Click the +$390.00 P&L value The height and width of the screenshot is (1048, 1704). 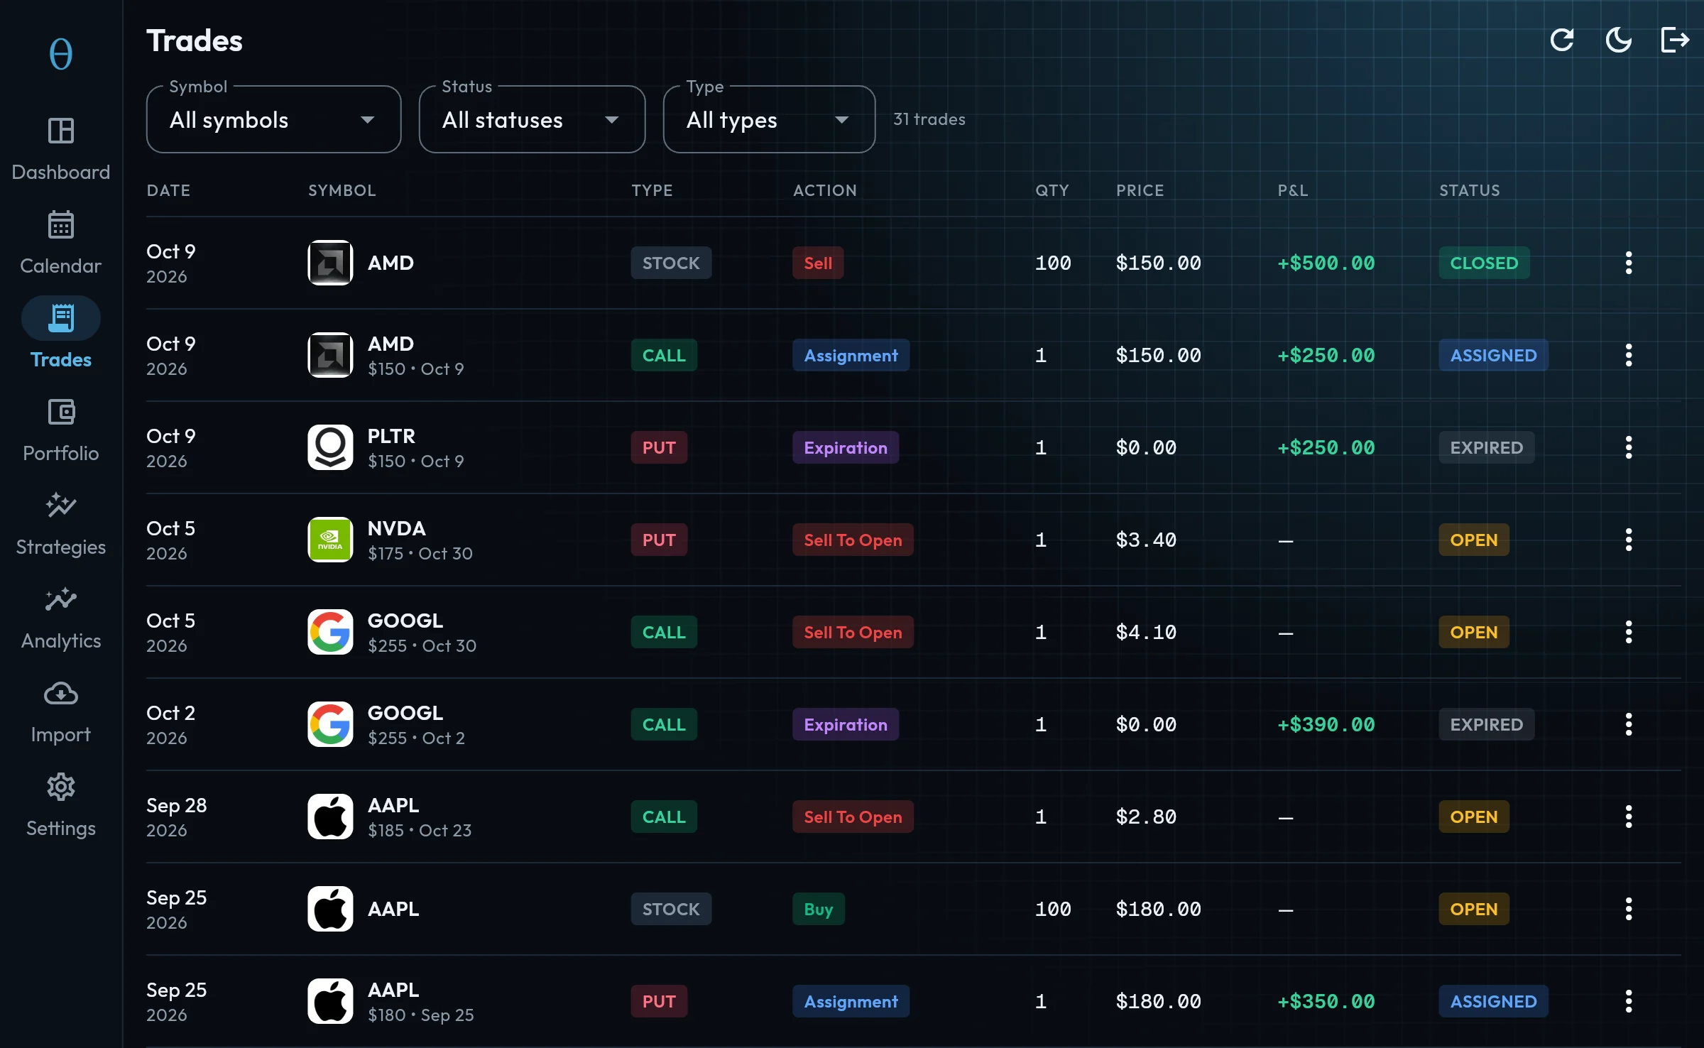[1326, 724]
